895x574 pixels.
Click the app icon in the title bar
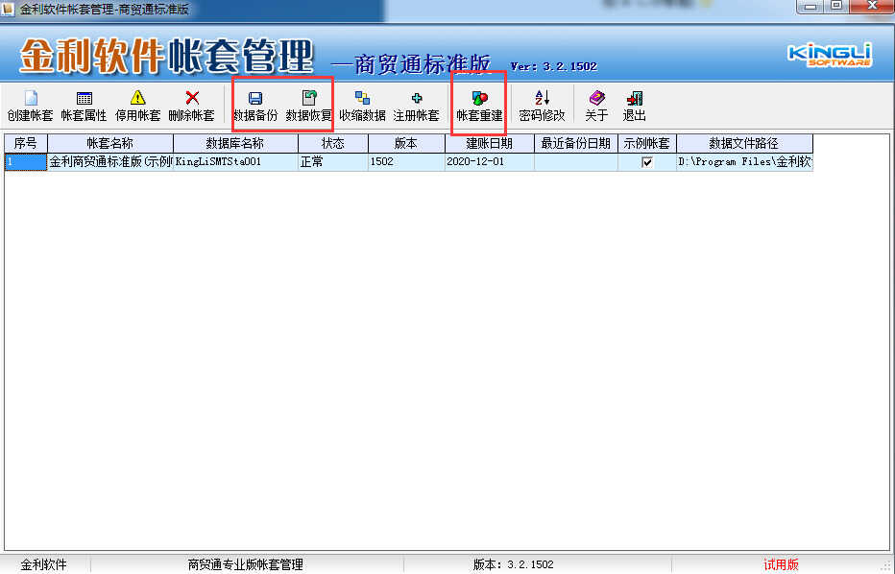8,10
